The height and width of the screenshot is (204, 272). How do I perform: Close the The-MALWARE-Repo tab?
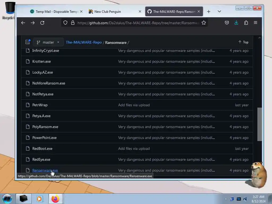199,11
